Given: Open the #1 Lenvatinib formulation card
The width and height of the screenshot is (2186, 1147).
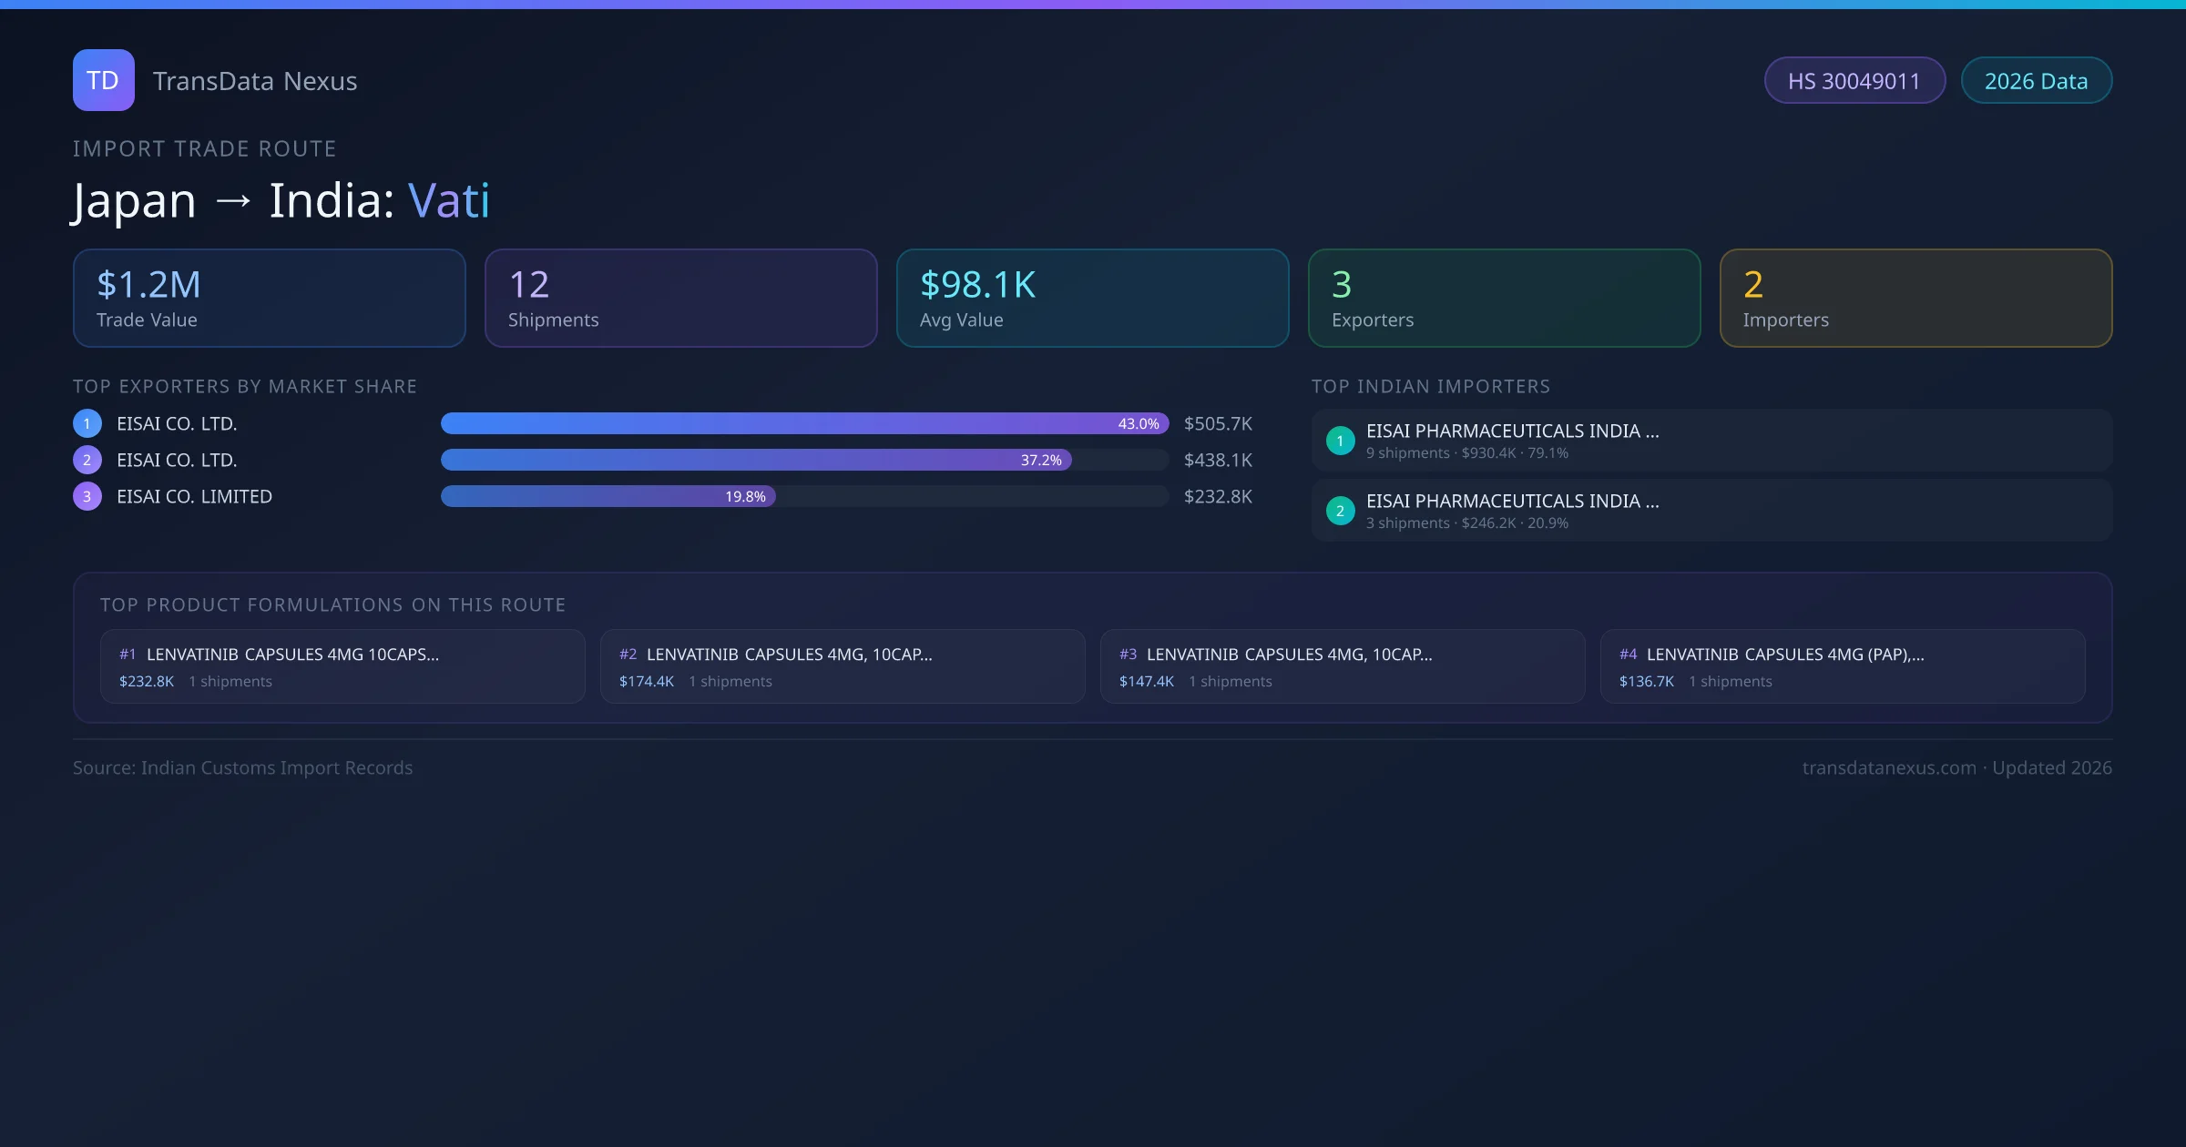Looking at the screenshot, I should [x=342, y=666].
